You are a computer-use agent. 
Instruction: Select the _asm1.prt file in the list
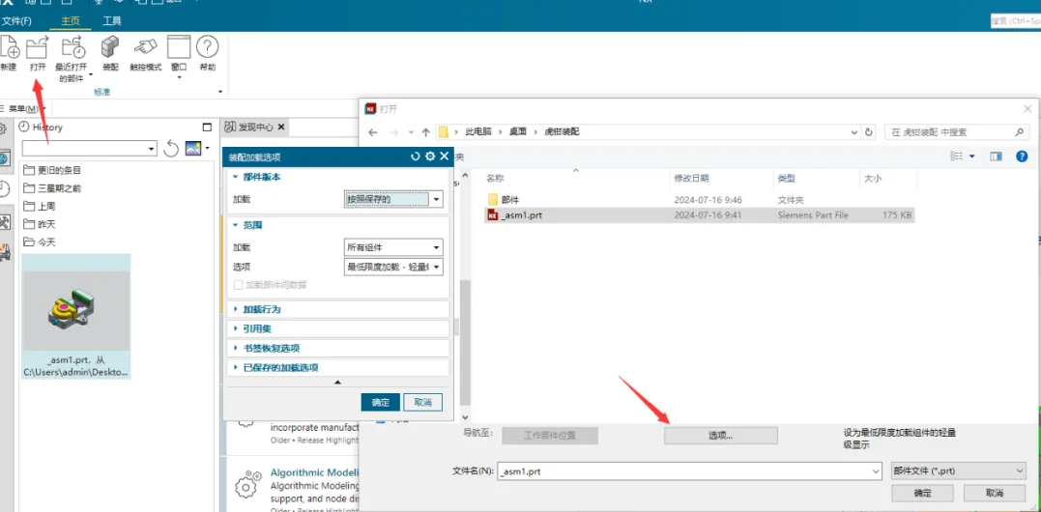522,215
